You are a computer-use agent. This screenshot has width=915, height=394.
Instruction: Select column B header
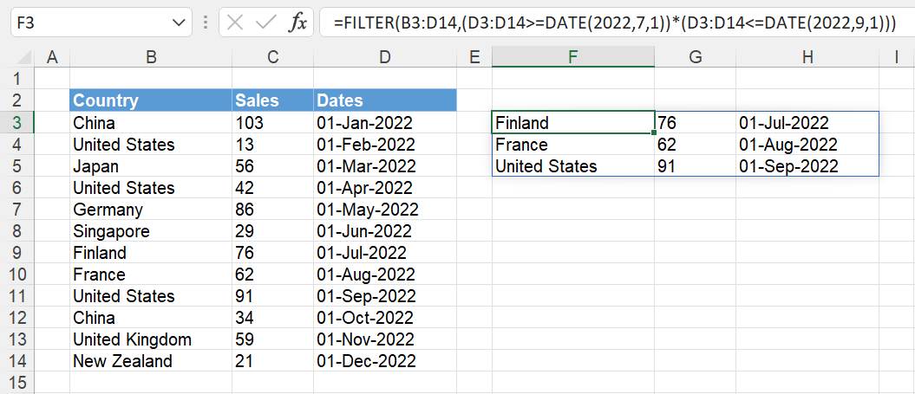151,56
